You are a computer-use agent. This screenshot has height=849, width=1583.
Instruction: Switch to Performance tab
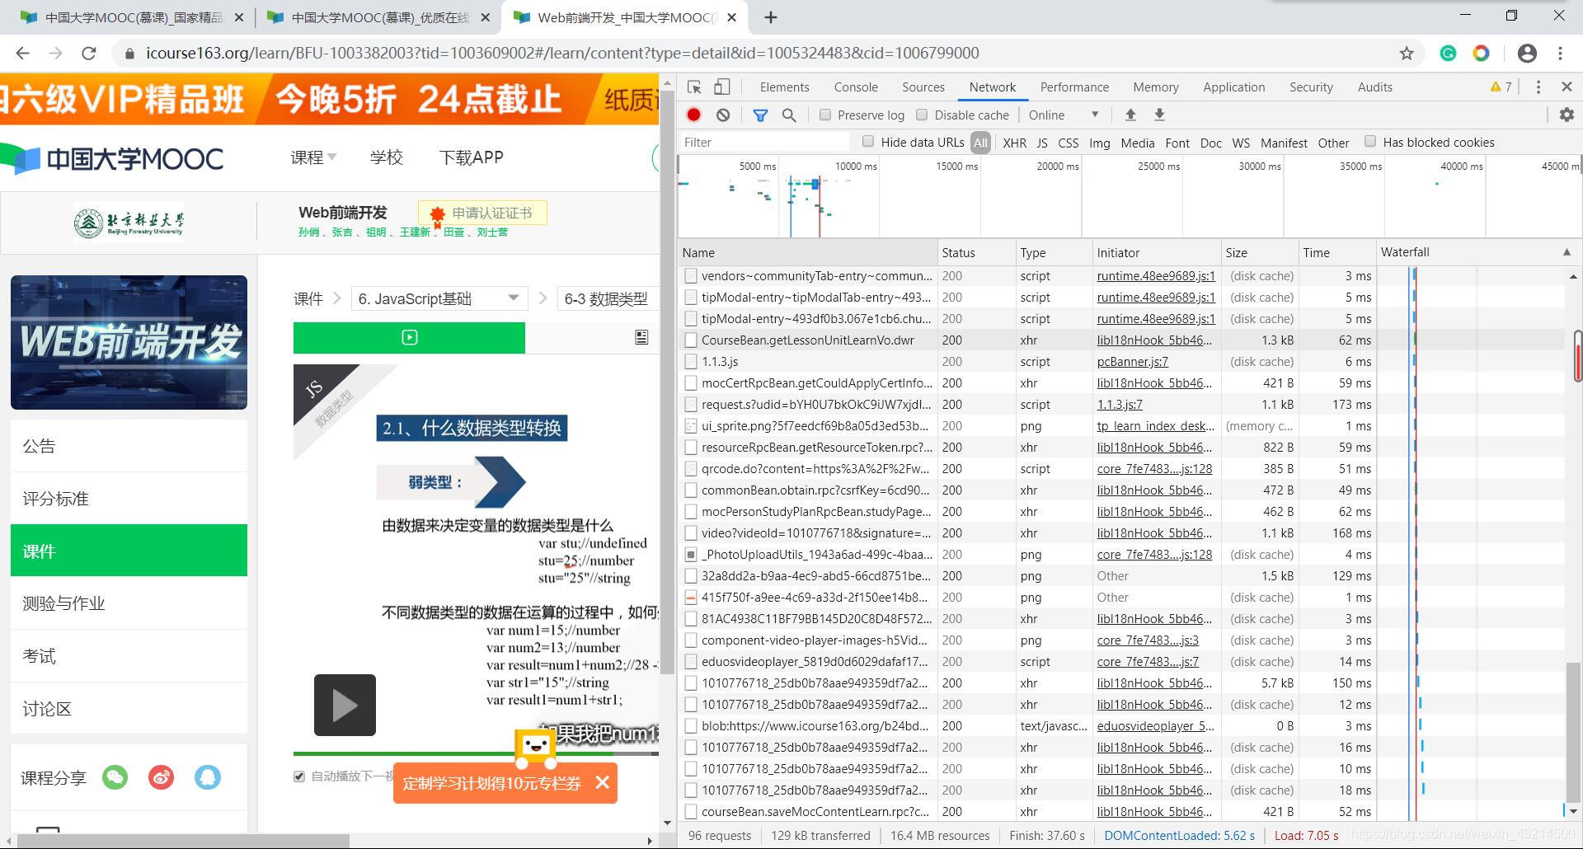pos(1074,87)
